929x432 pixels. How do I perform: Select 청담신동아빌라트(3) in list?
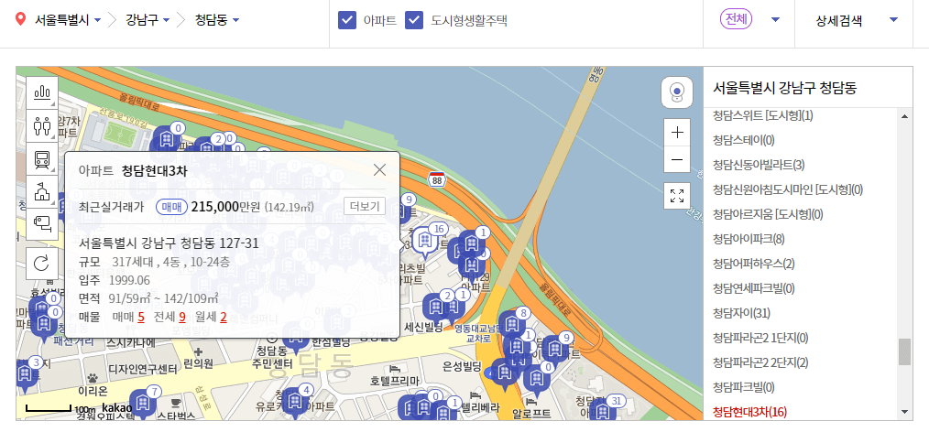click(x=759, y=165)
